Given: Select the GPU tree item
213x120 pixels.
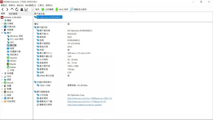Looking at the screenshot, I should point(10,42).
